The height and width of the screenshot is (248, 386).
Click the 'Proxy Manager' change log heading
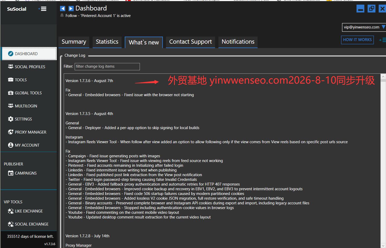tap(79, 245)
